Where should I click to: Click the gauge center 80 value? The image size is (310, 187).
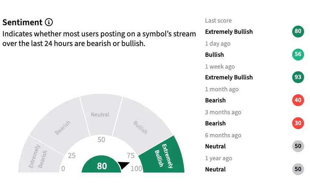102,166
